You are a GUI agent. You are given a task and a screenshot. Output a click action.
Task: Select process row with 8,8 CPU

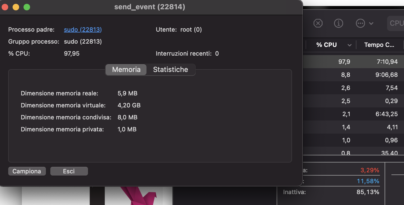[x=353, y=75]
